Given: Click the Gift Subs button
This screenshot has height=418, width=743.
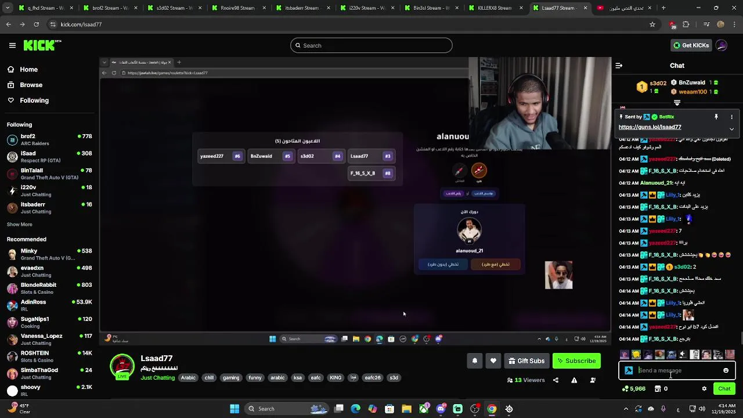Looking at the screenshot, I should click(526, 361).
